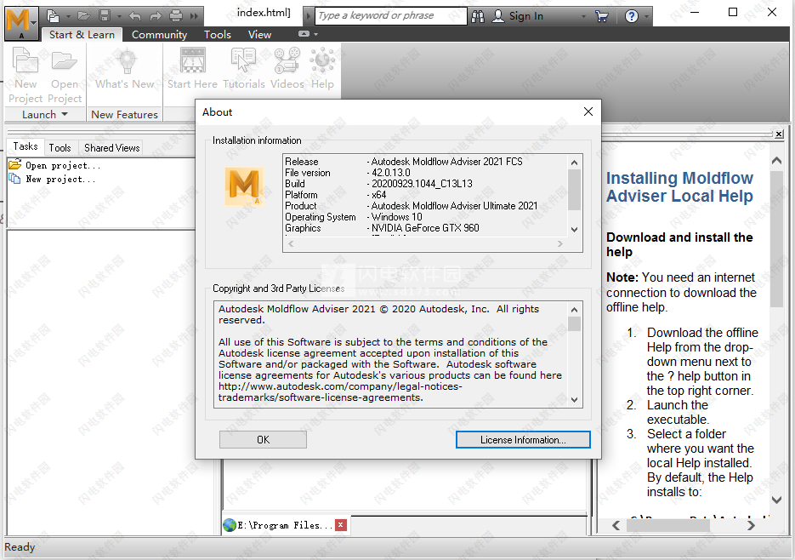Open the View ribbon tab
This screenshot has width=795, height=560.
tap(259, 35)
